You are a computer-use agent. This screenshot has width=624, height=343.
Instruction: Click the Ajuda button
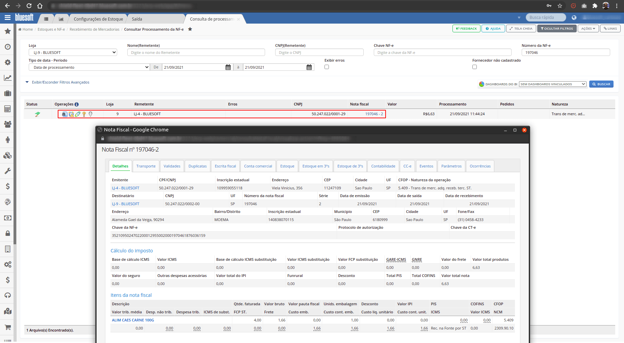pos(493,29)
